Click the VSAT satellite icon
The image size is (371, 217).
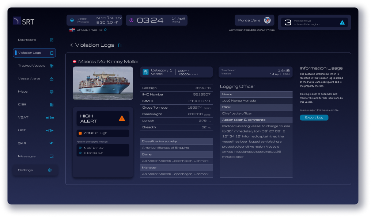(50, 117)
